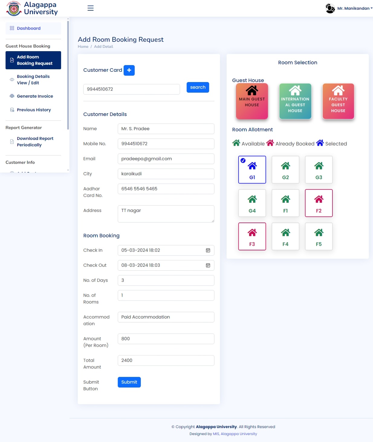Toggle room F4 selection
This screenshot has width=373, height=442.
285,236
